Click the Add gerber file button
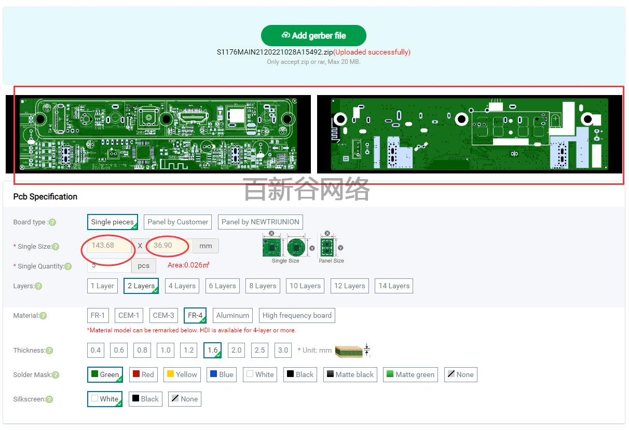Viewport: 629px width, 430px height. pyautogui.click(x=313, y=35)
